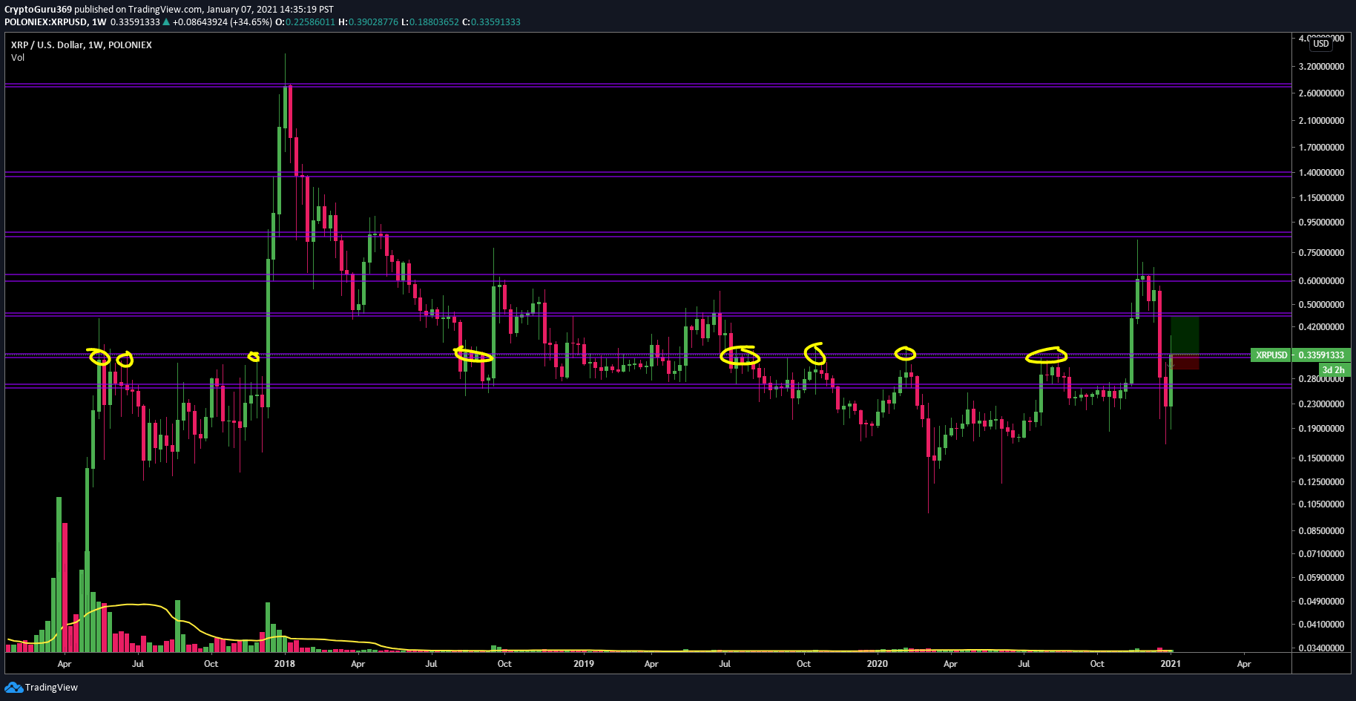Click the 0.08500000 price axis label

[x=1321, y=531]
